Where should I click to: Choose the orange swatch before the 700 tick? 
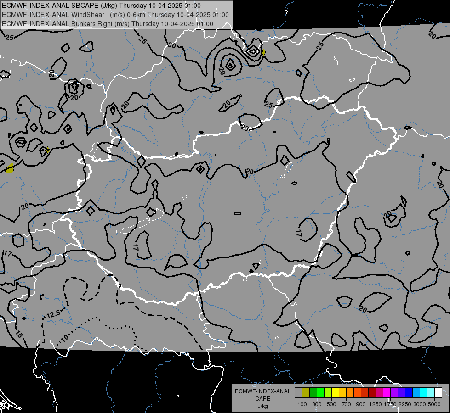350,392
